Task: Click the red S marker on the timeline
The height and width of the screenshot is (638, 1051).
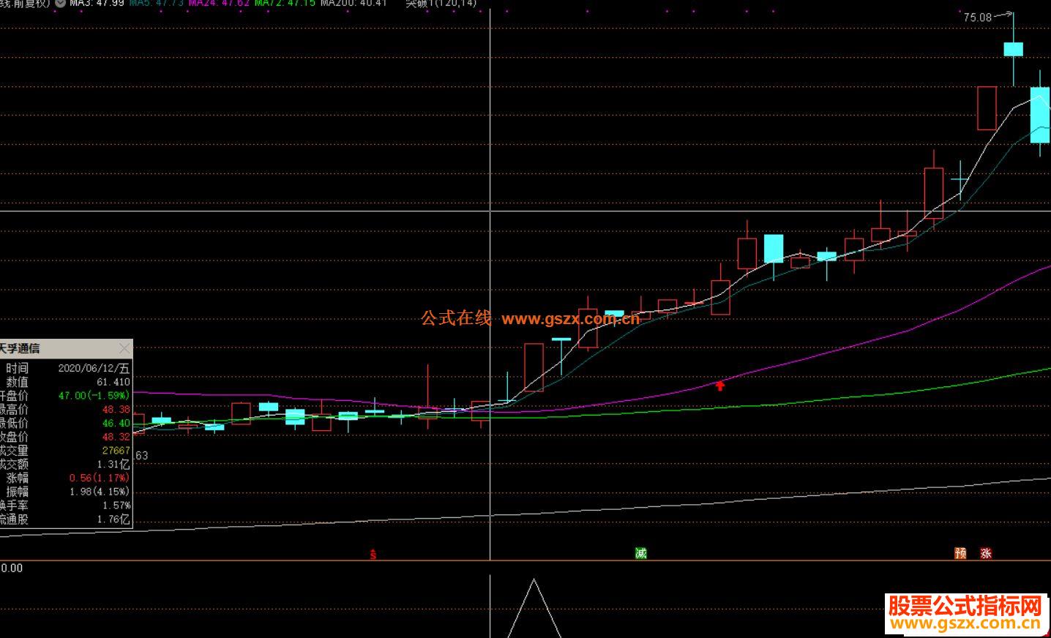Action: tap(373, 555)
